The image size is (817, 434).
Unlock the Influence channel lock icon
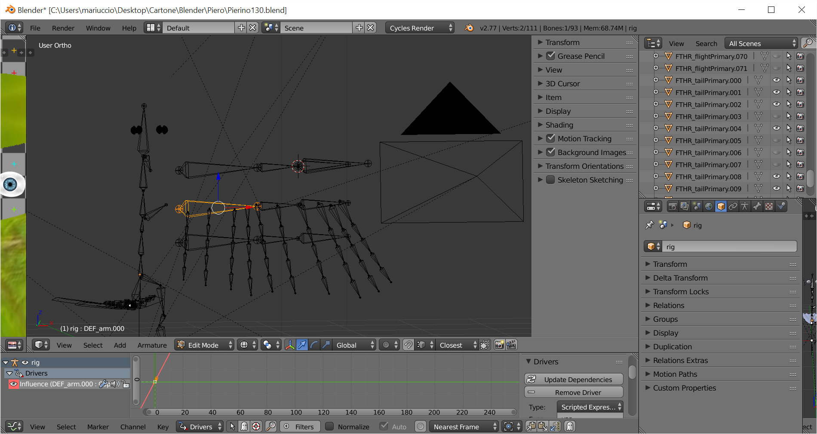(x=126, y=384)
